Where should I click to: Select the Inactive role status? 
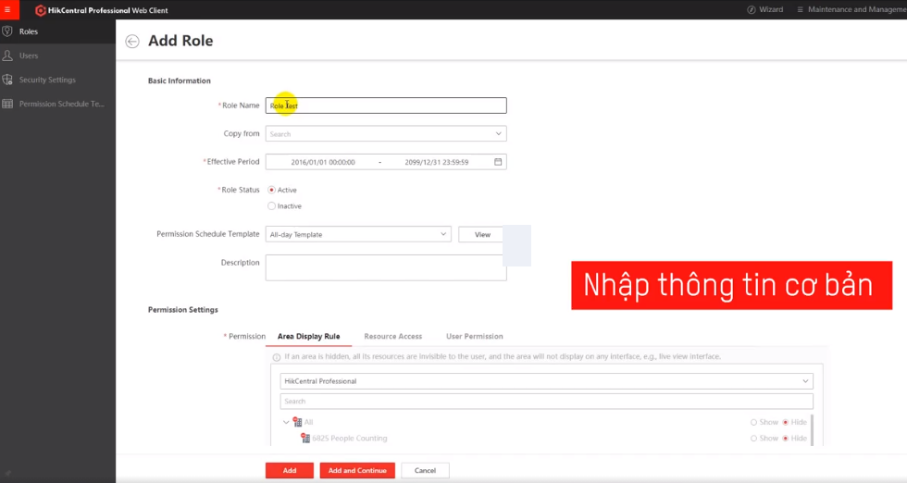coord(271,206)
